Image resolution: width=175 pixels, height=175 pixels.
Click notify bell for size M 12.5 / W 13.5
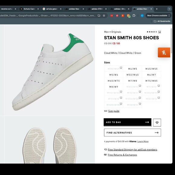pos(121,104)
